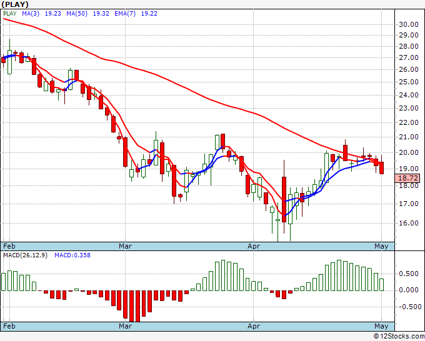Click the 21.00 price axis label

[409, 137]
